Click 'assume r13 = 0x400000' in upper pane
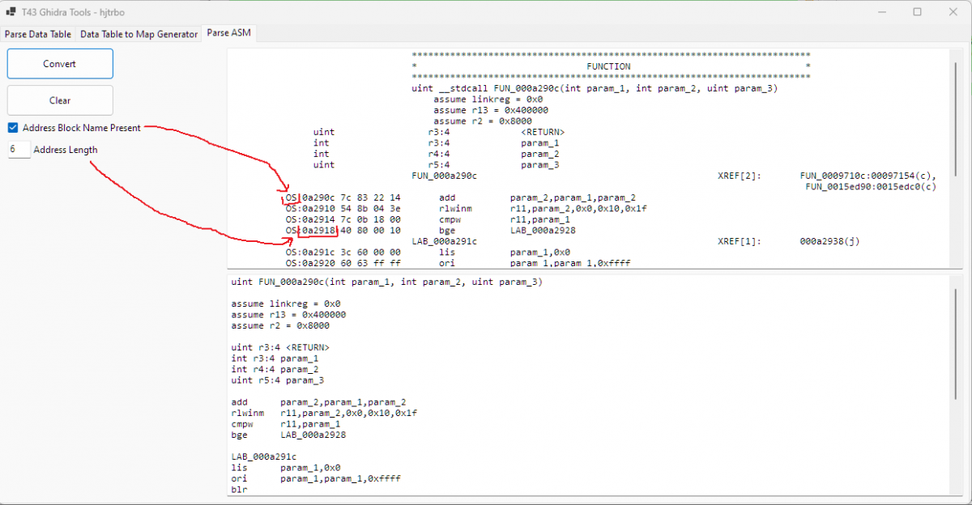The height and width of the screenshot is (505, 972). 491,110
